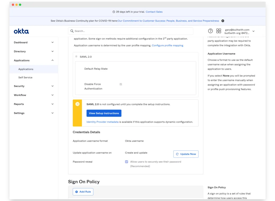Select Self Service in sidebar
Image resolution: width=275 pixels, height=201 pixels.
[34, 78]
